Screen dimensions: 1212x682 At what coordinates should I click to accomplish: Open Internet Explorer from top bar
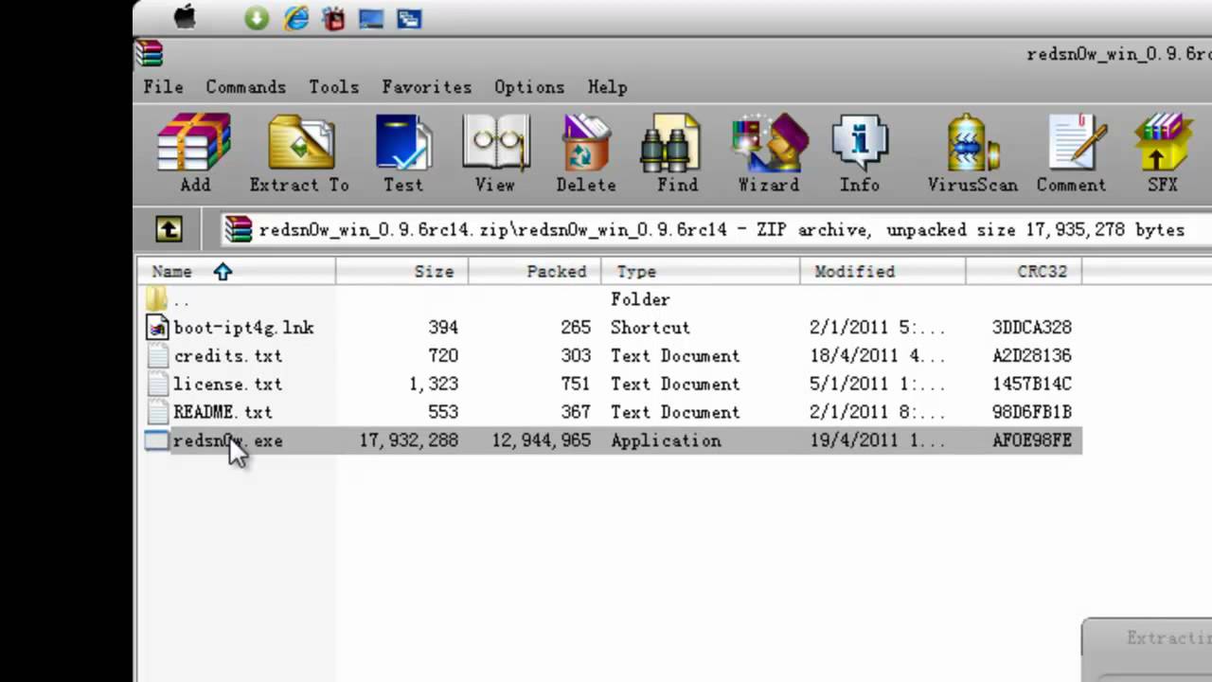pyautogui.click(x=296, y=18)
